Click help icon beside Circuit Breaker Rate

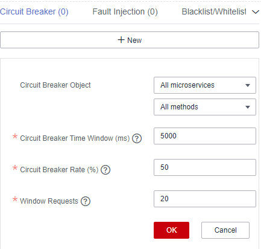click(105, 170)
